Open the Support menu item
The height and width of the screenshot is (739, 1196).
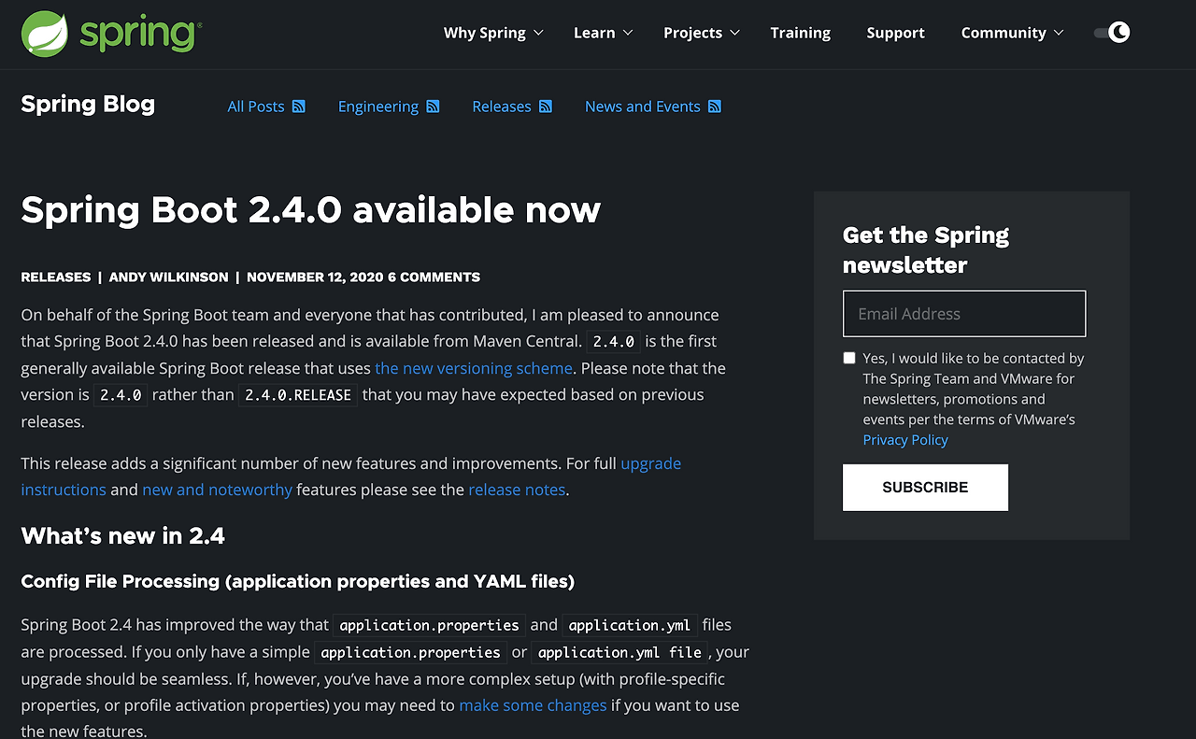tap(895, 33)
